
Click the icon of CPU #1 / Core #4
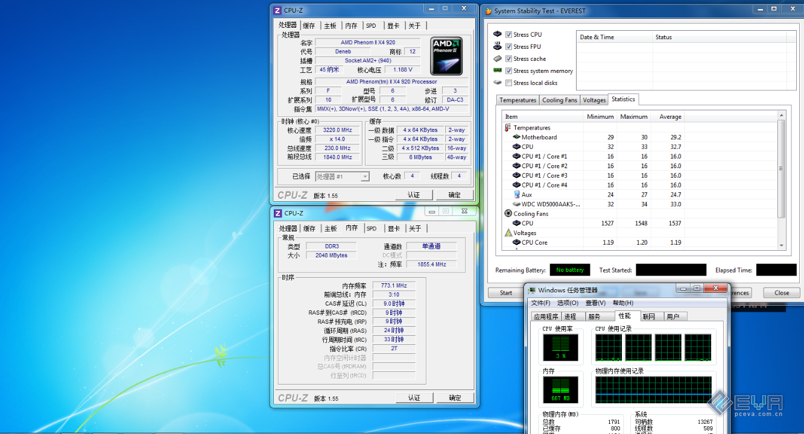[516, 185]
